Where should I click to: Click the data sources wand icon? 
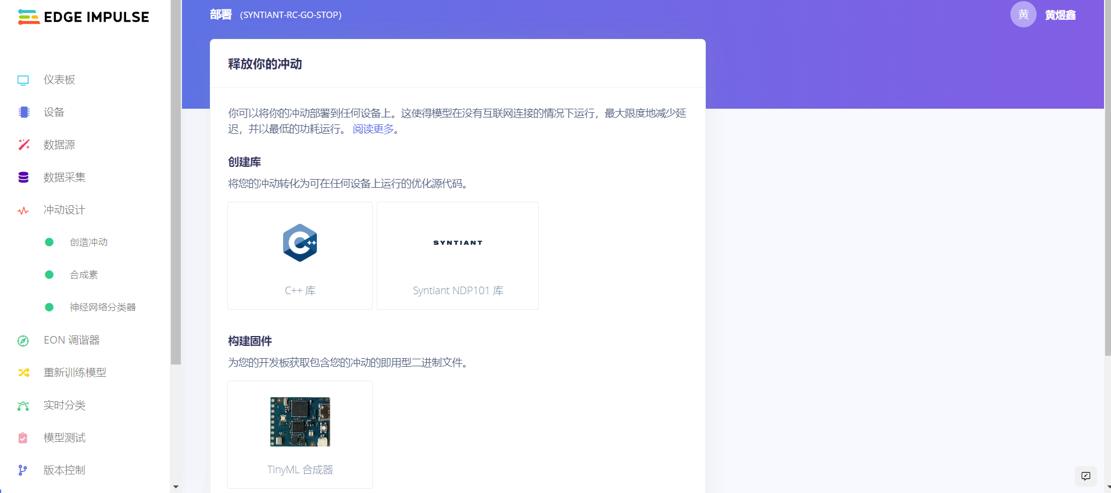[23, 145]
